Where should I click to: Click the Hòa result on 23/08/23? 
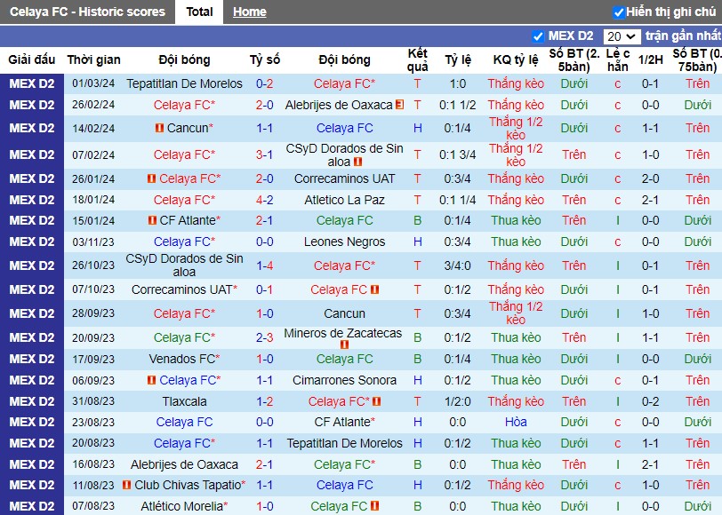click(516, 422)
